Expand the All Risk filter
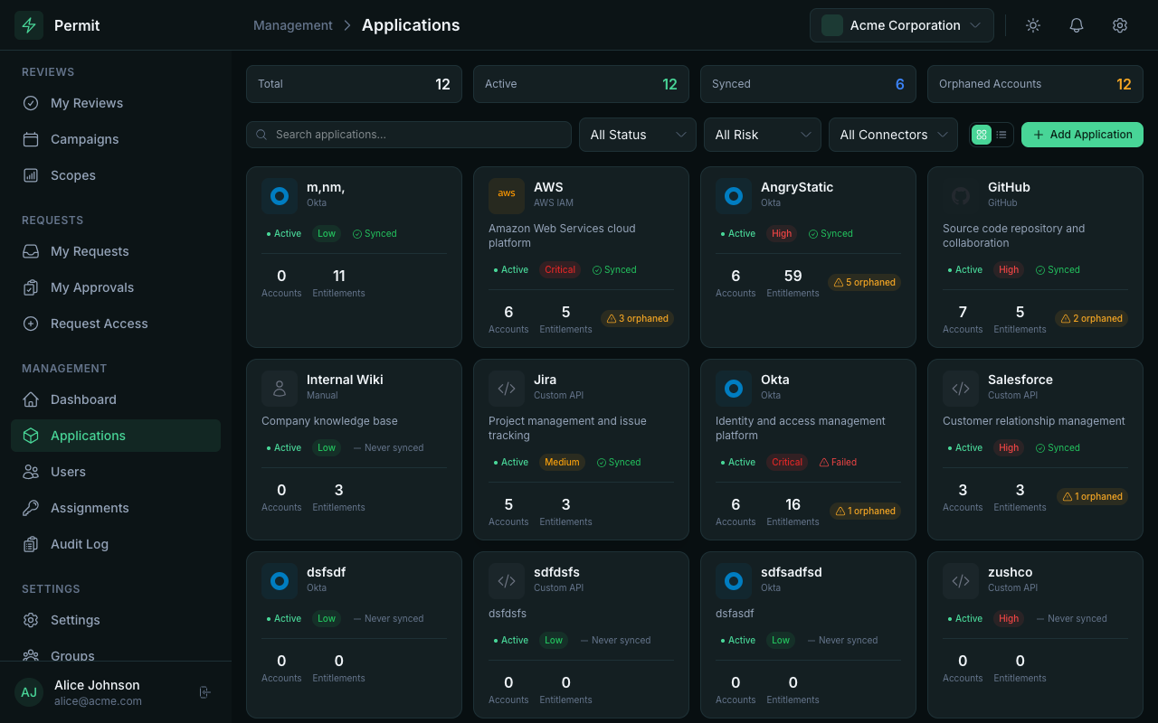 (x=762, y=134)
